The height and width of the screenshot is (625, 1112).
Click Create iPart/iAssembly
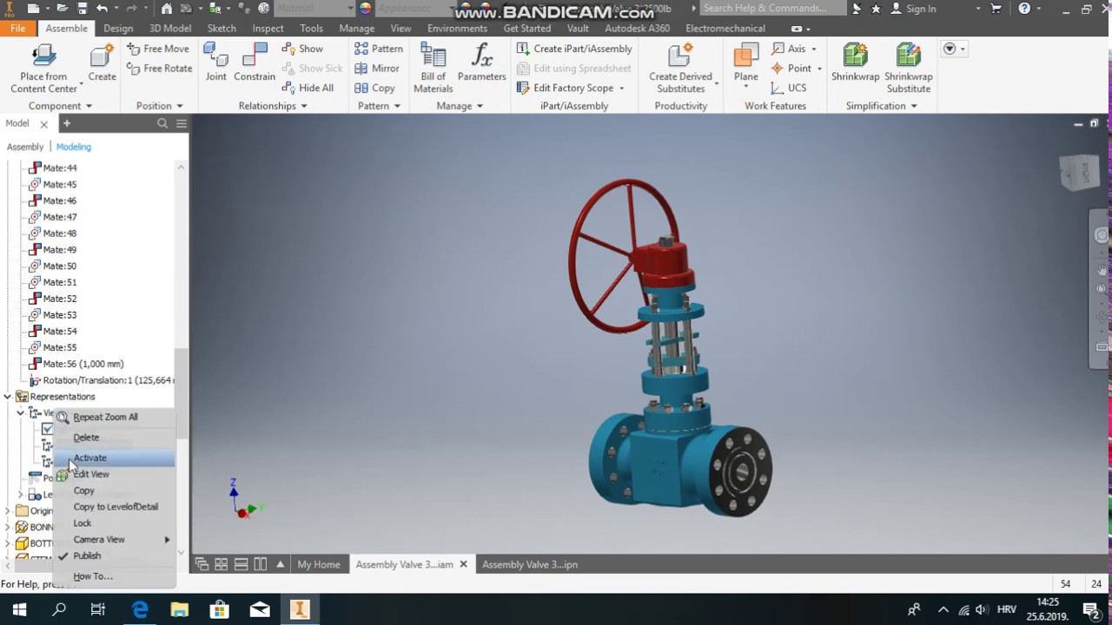coord(574,49)
